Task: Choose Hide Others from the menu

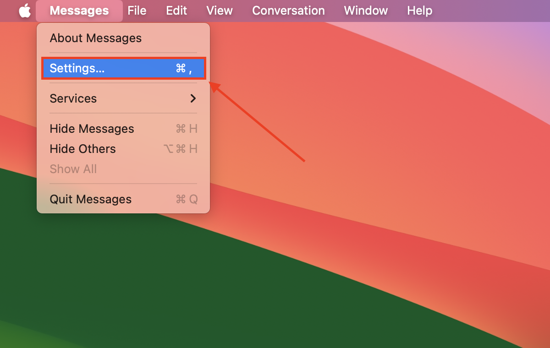Action: pos(82,149)
